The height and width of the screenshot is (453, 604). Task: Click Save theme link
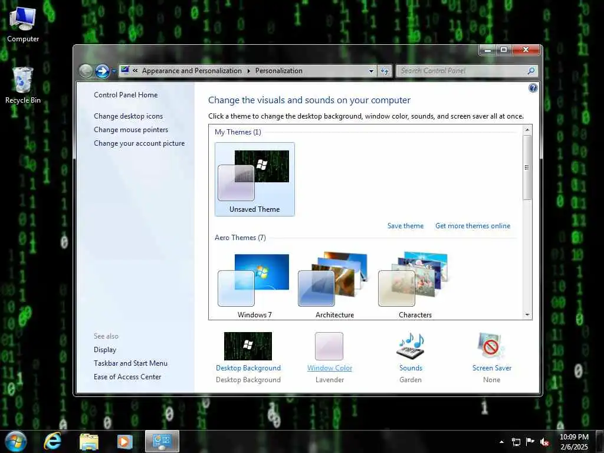point(405,226)
